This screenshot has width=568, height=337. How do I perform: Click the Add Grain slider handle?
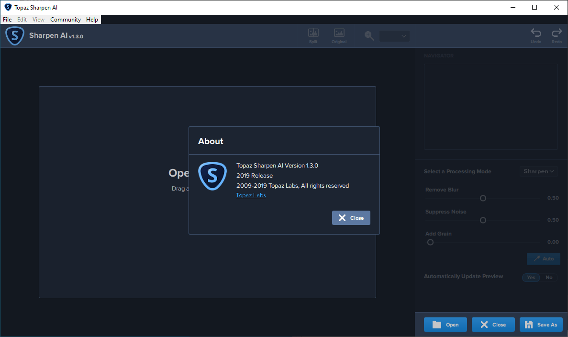(430, 242)
